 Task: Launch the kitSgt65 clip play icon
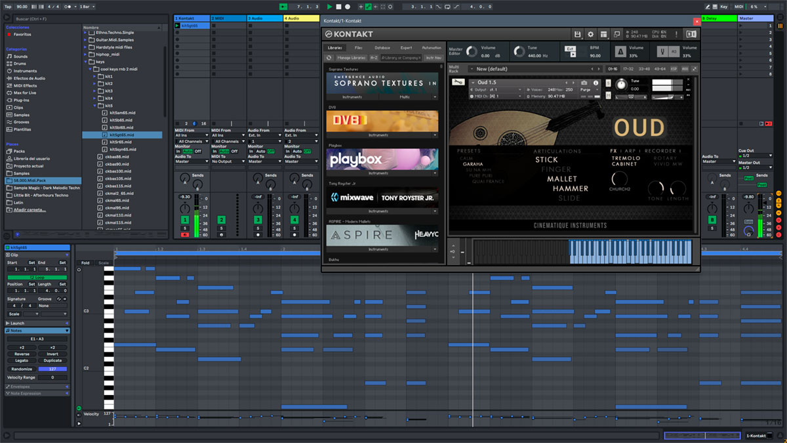[177, 26]
